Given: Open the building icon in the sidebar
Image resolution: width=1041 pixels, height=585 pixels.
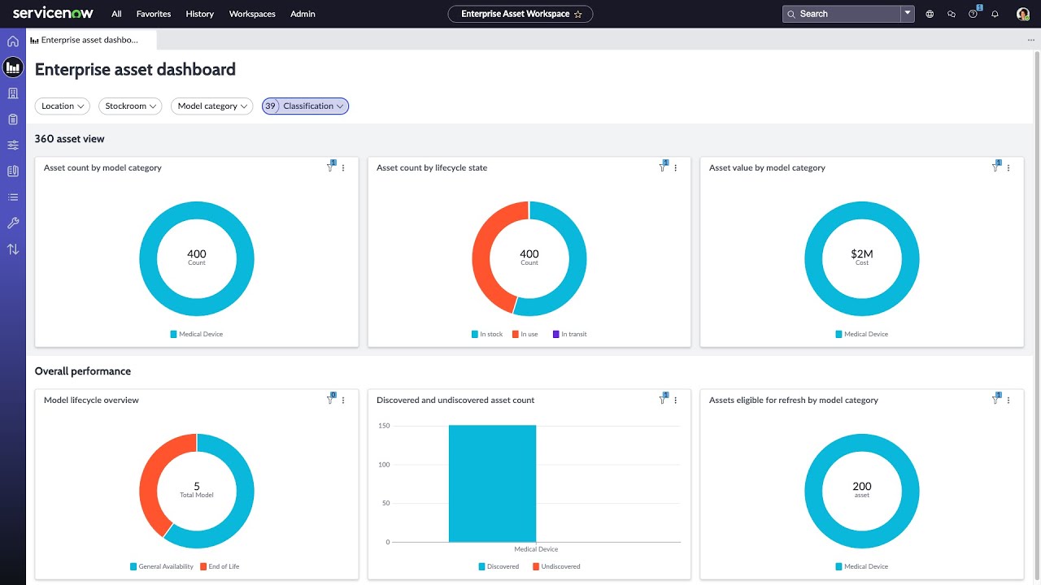Looking at the screenshot, I should coord(13,93).
